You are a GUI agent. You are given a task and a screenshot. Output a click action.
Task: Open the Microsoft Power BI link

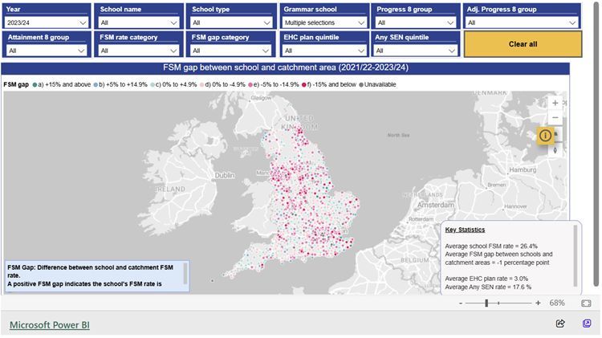pyautogui.click(x=50, y=325)
